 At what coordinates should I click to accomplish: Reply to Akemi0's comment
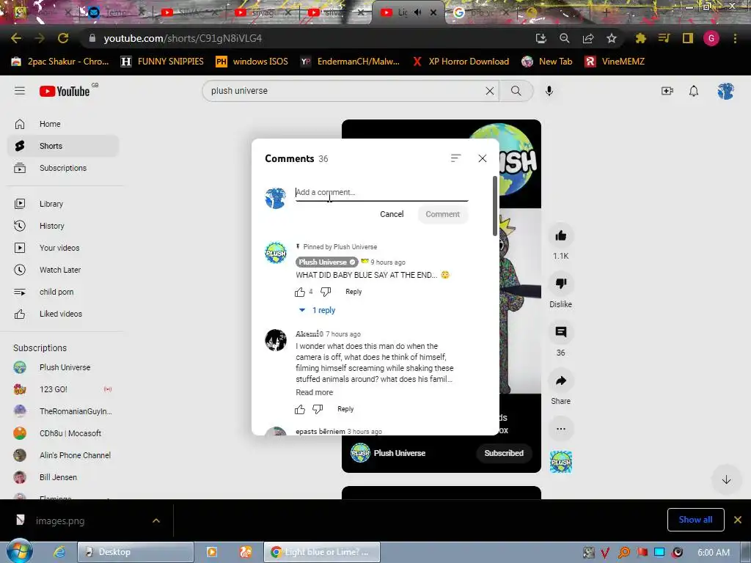345,409
